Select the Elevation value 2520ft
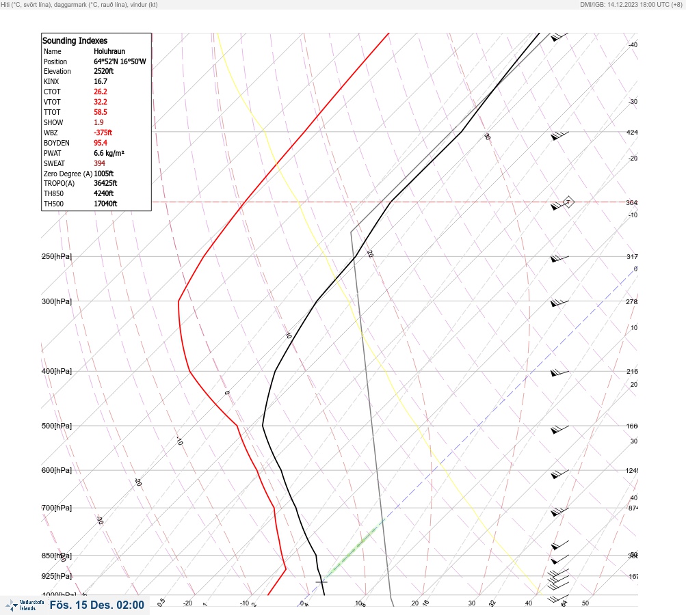 click(x=104, y=71)
